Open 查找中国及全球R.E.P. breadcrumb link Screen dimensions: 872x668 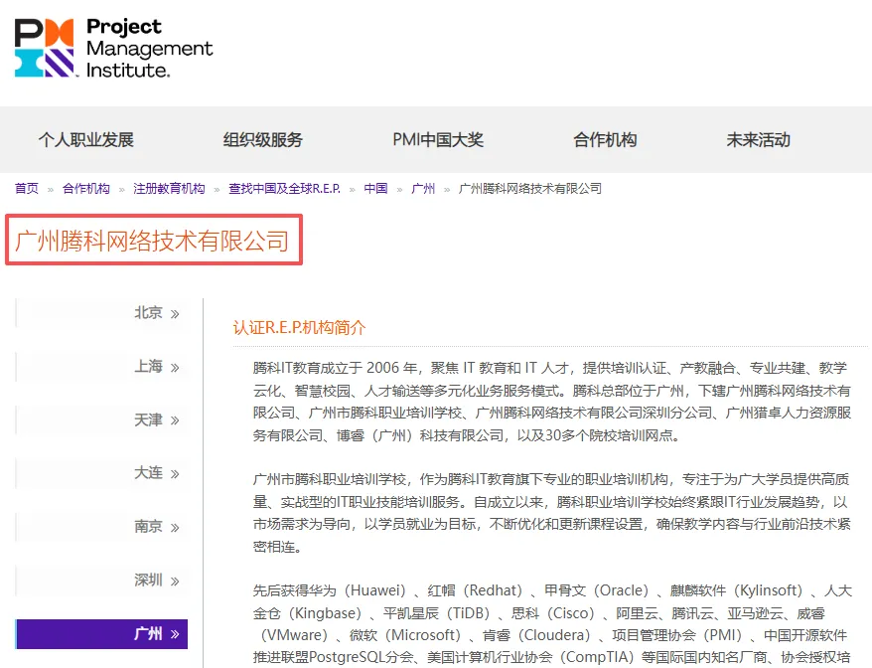284,189
